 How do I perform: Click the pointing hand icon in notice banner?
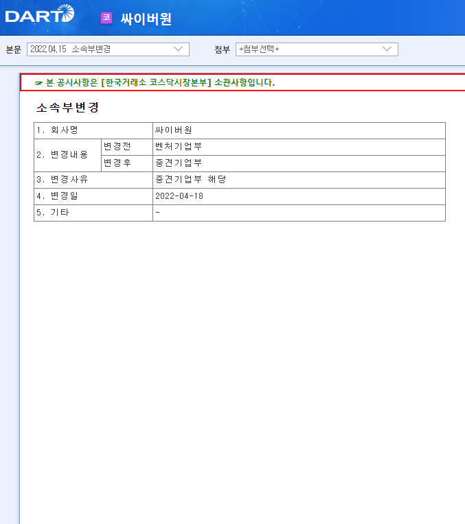[38, 83]
